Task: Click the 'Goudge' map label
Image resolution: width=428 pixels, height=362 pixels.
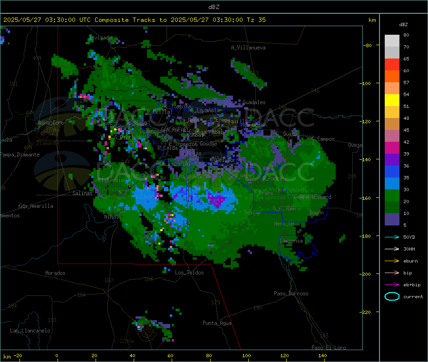Action: coord(208,144)
